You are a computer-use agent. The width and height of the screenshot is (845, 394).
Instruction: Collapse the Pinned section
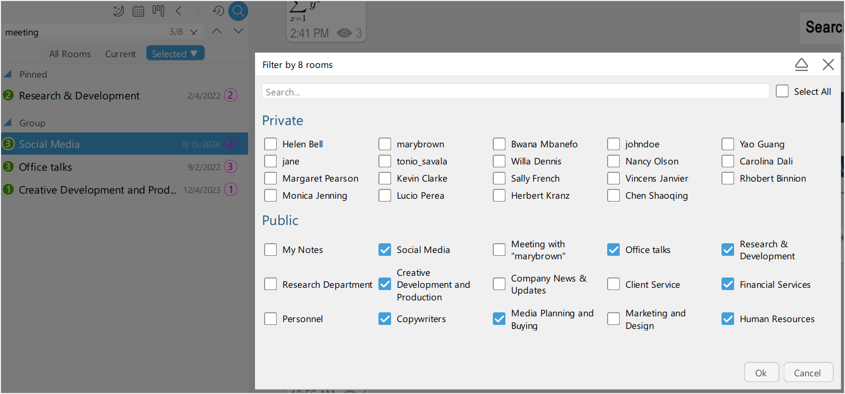point(7,74)
